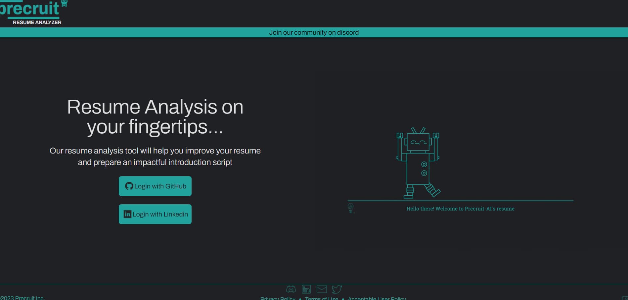This screenshot has width=628, height=300.
Task: Open the Terms of Use link
Action: (x=321, y=298)
